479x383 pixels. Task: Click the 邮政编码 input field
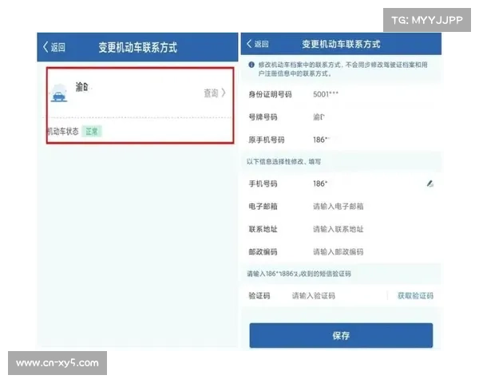click(x=338, y=251)
